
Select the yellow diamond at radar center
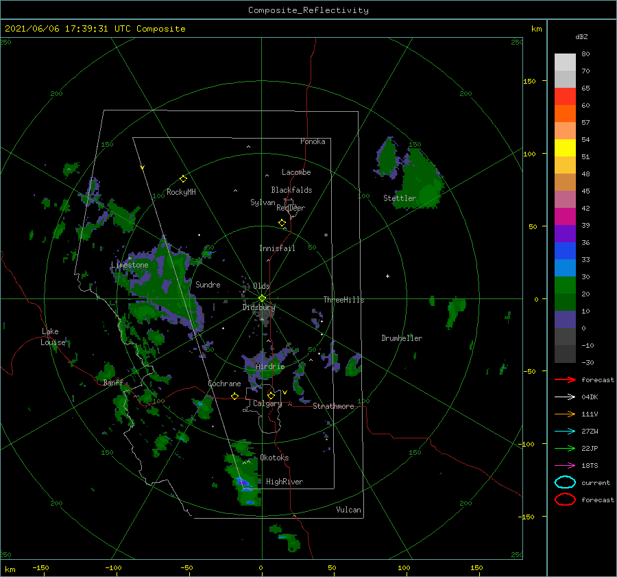(x=262, y=298)
